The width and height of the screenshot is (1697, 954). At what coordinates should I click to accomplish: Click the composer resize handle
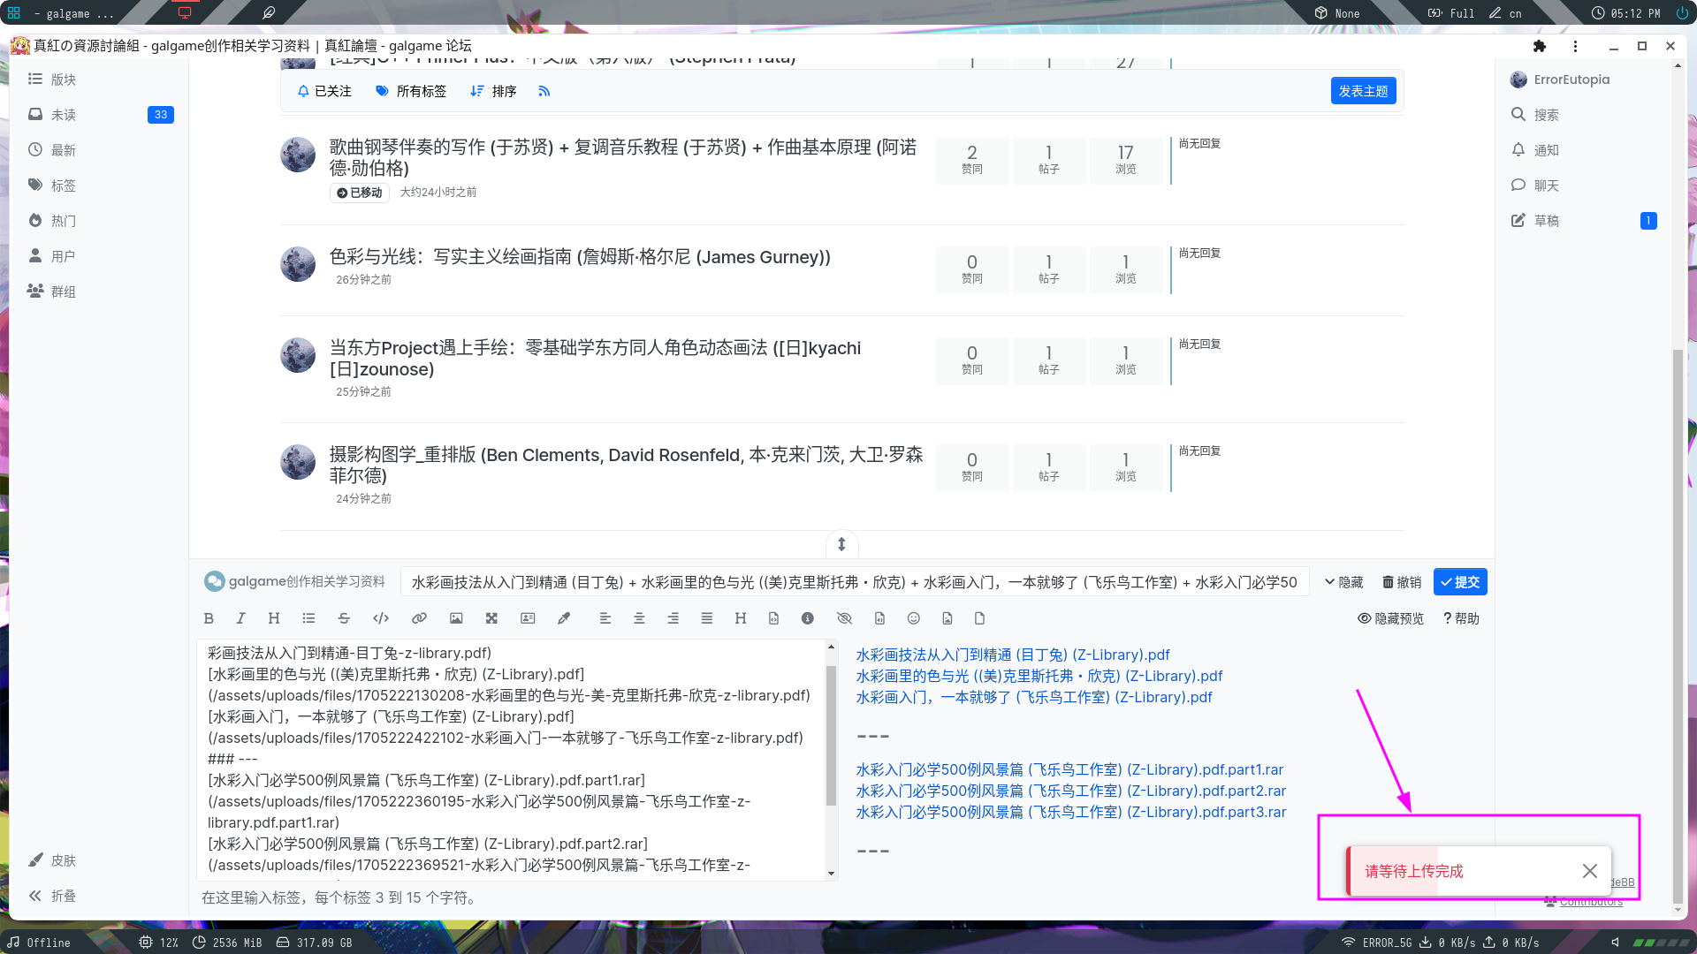841,544
